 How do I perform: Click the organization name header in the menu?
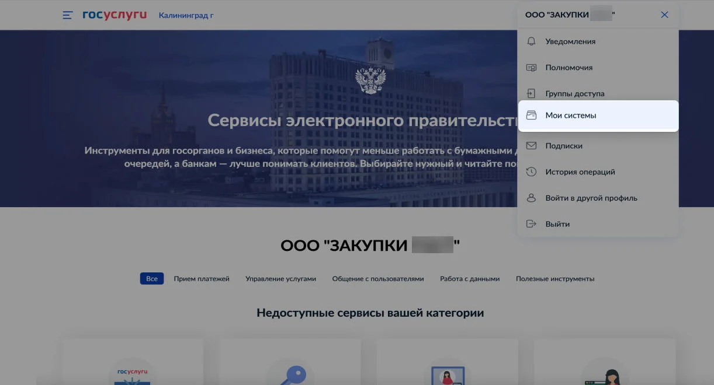pyautogui.click(x=570, y=15)
